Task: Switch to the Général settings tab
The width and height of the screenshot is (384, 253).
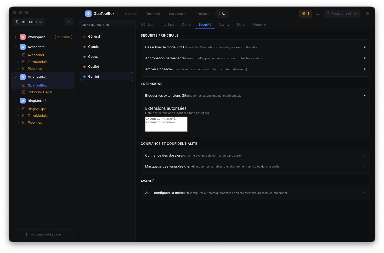Action: pyautogui.click(x=147, y=25)
